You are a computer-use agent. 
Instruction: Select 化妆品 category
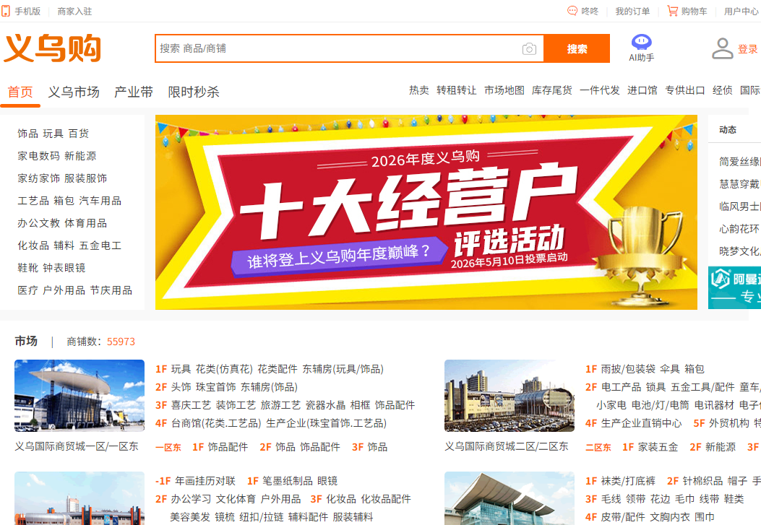tap(33, 246)
